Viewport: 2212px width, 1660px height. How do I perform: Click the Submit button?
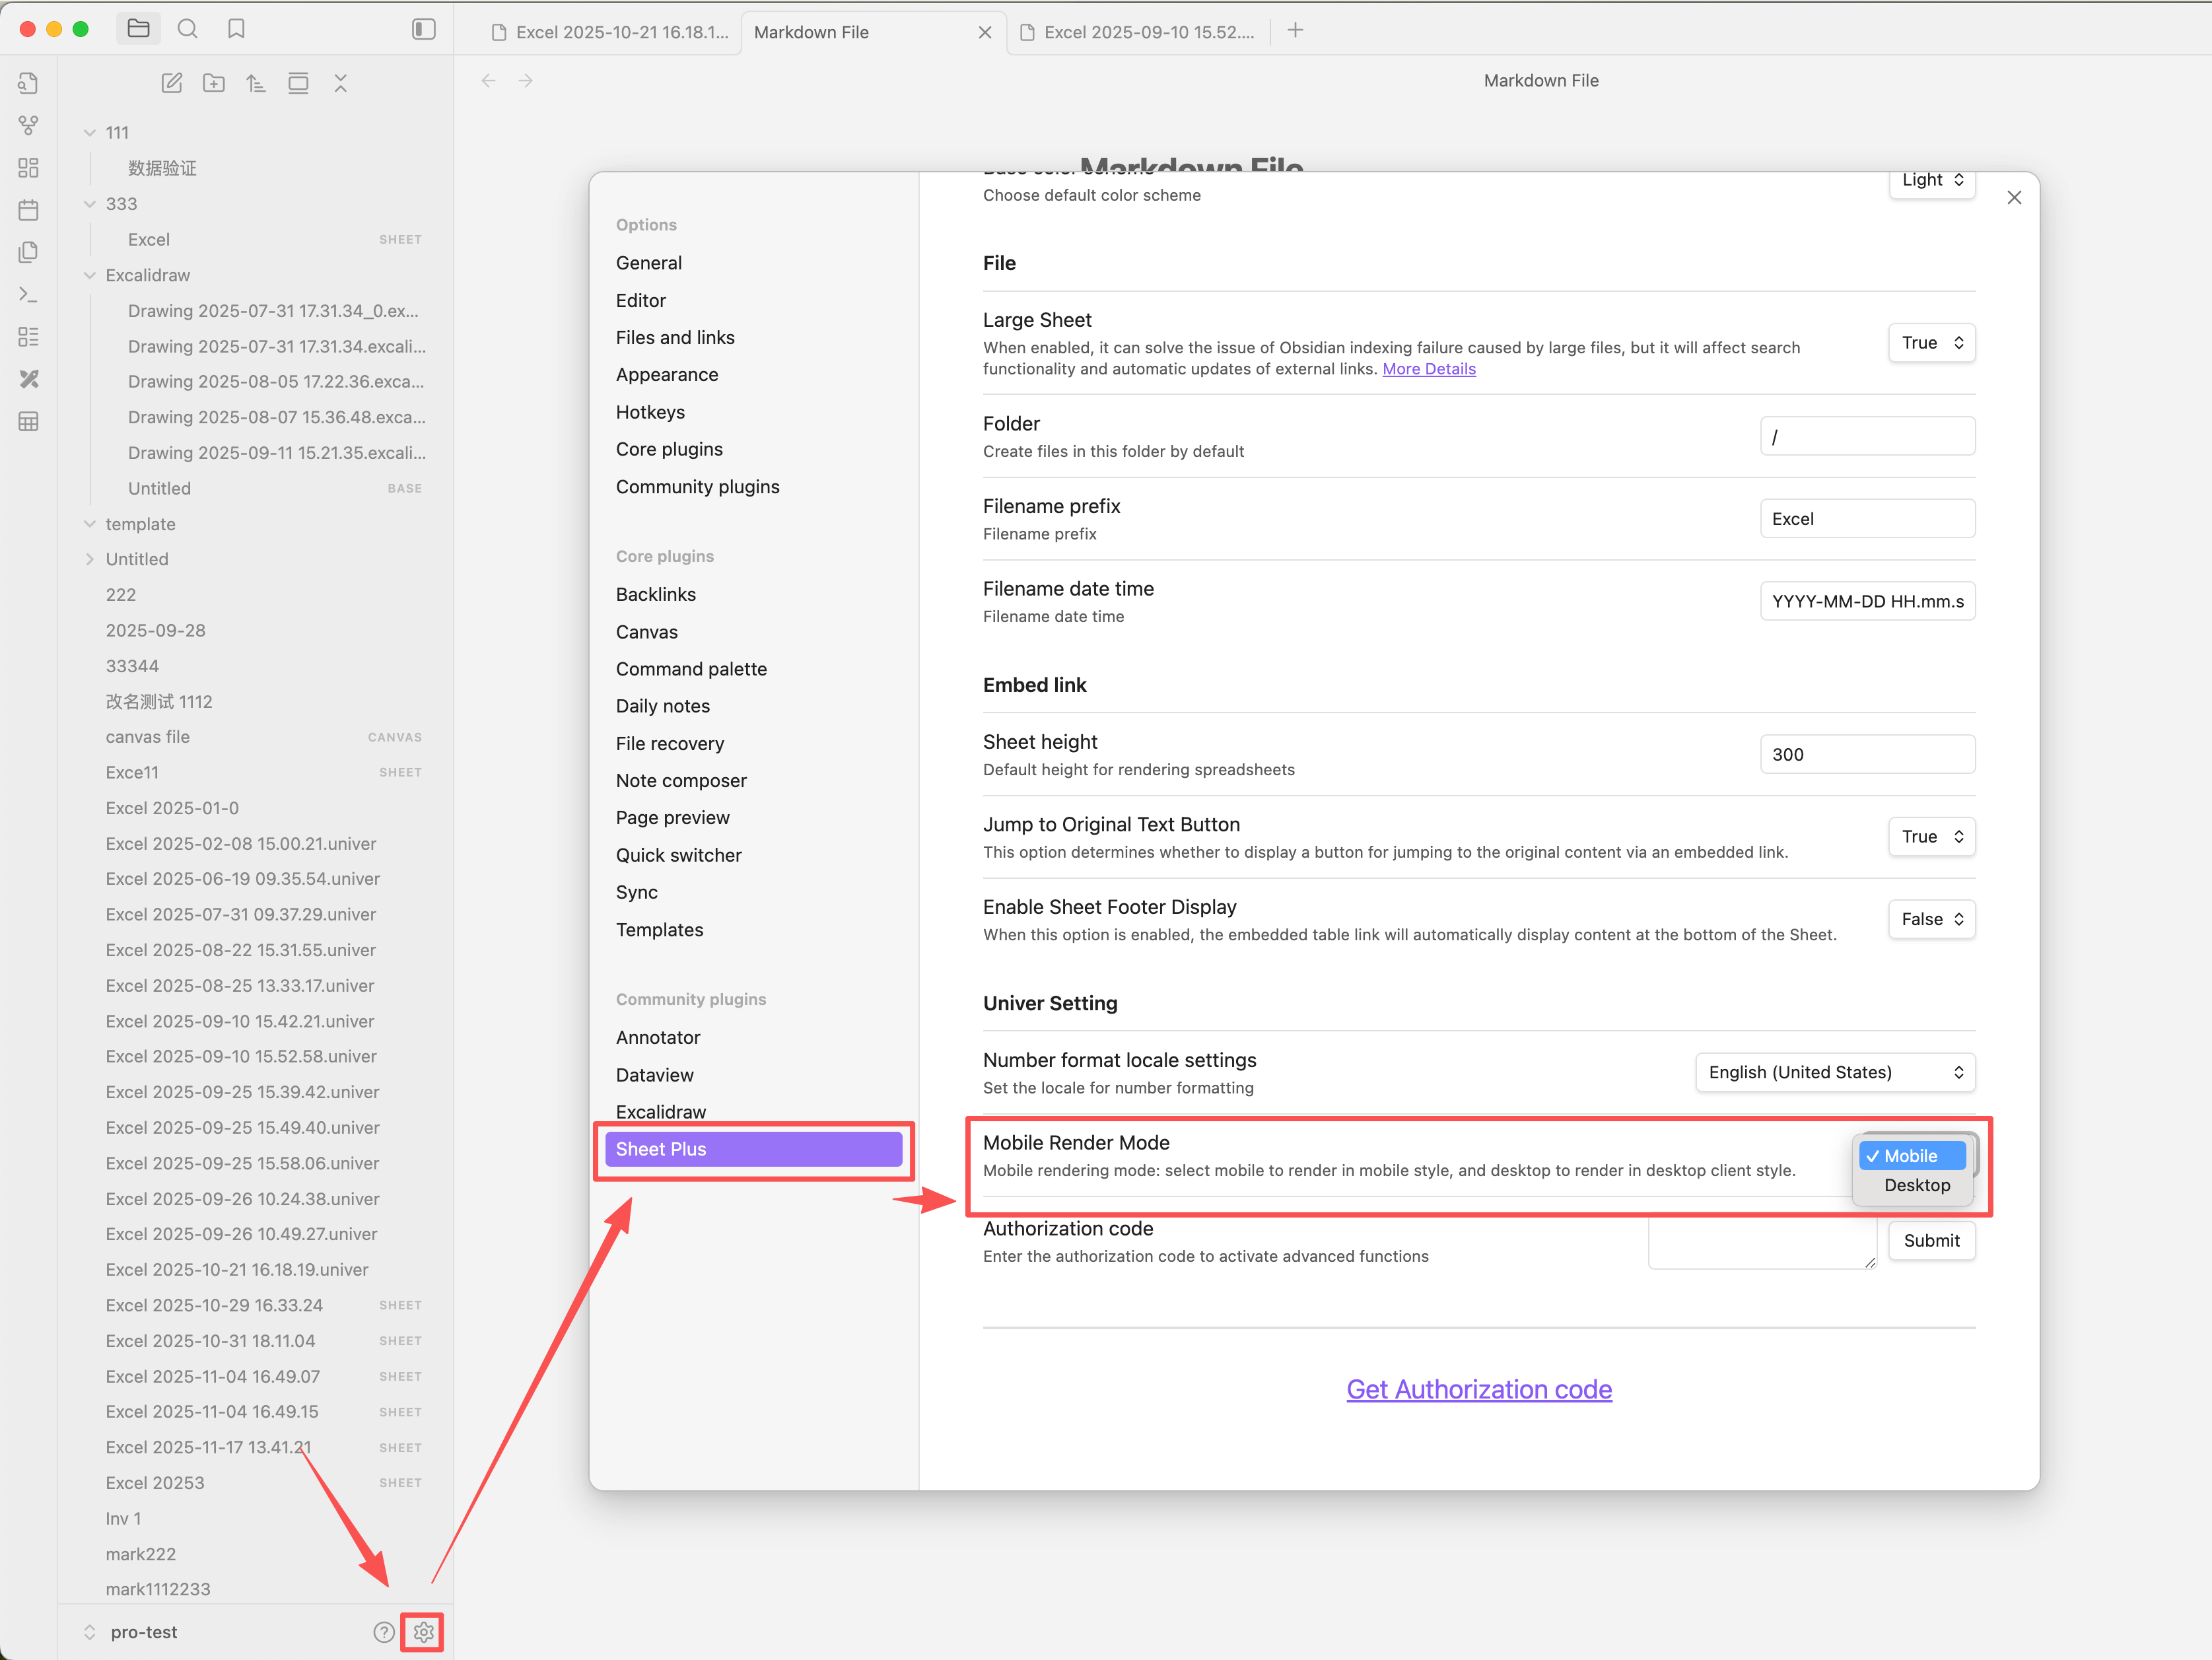point(1931,1241)
